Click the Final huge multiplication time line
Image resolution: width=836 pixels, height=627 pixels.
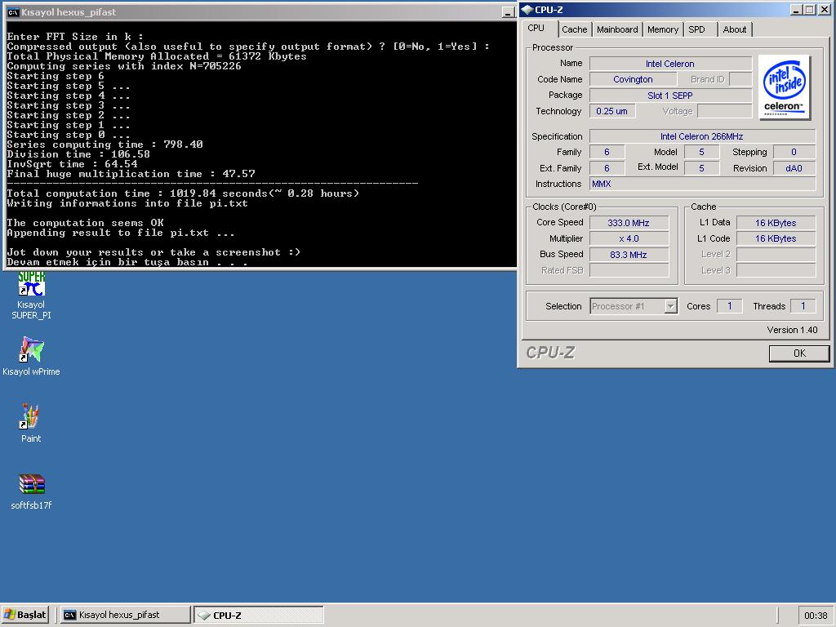(131, 174)
